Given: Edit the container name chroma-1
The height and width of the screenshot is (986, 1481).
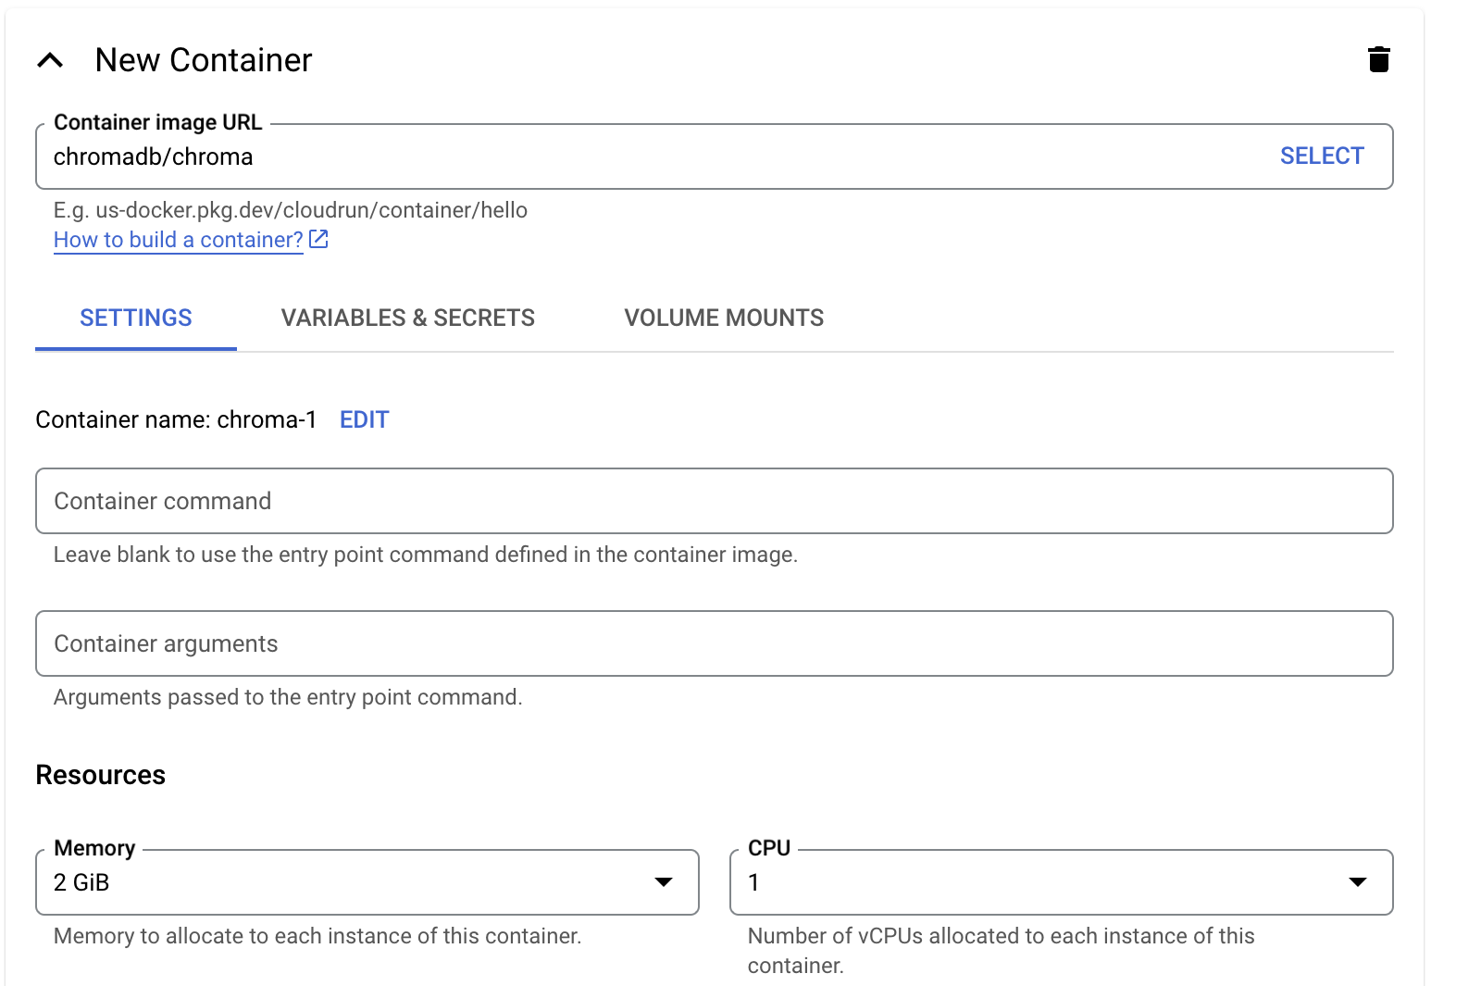Looking at the screenshot, I should click(x=364, y=420).
